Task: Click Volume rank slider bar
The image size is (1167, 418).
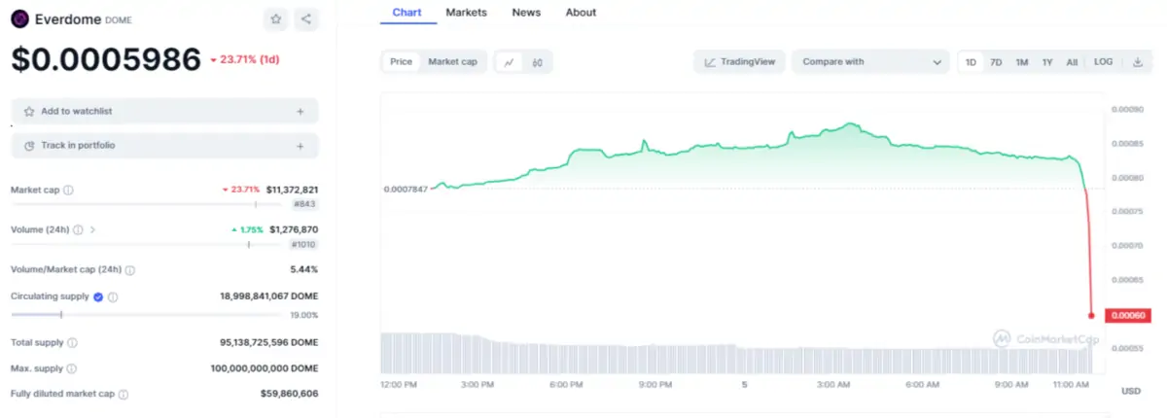Action: pyautogui.click(x=147, y=245)
